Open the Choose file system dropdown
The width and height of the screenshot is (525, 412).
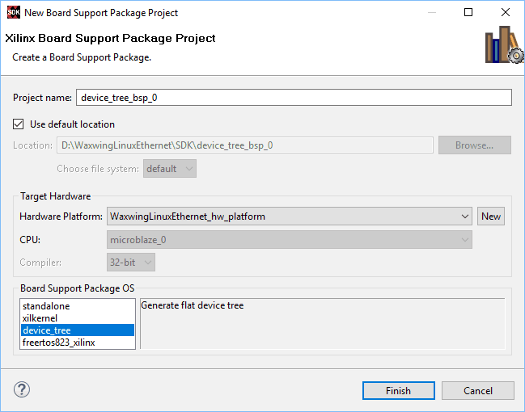click(170, 169)
